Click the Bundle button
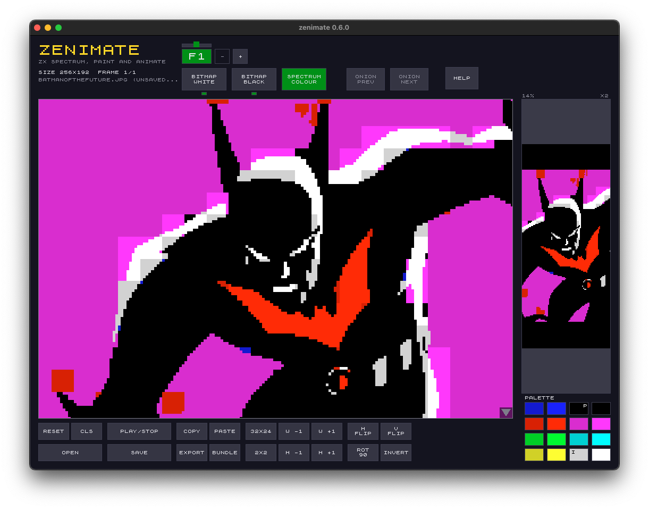649x509 pixels. 225,453
